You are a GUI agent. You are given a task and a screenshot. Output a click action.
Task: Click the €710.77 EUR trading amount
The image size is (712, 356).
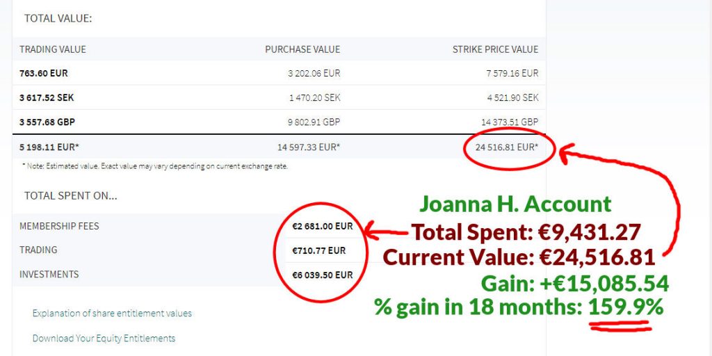tap(318, 250)
